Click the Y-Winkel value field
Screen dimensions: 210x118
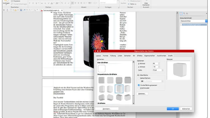click(155, 67)
